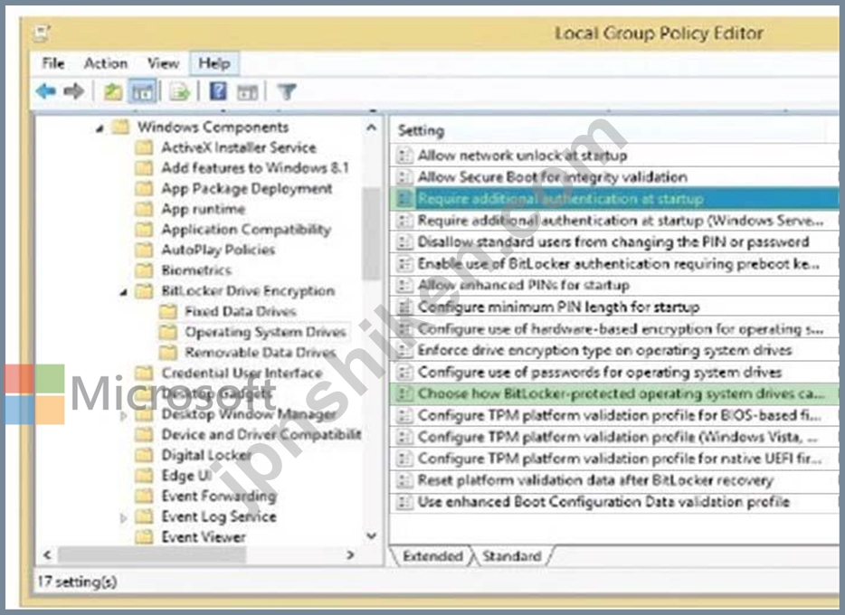Click the folder icon of Biometrics

(x=144, y=270)
